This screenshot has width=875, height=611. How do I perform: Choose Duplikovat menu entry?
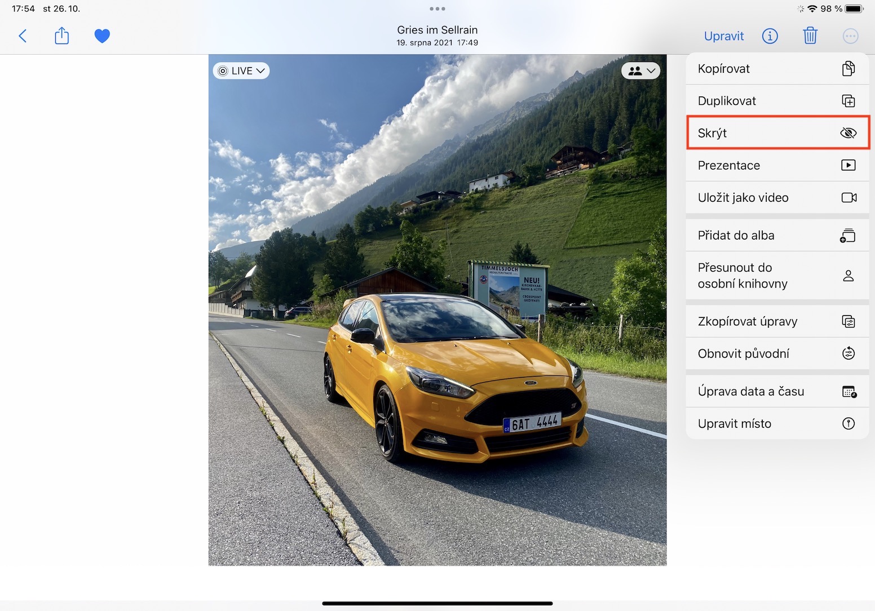click(777, 101)
